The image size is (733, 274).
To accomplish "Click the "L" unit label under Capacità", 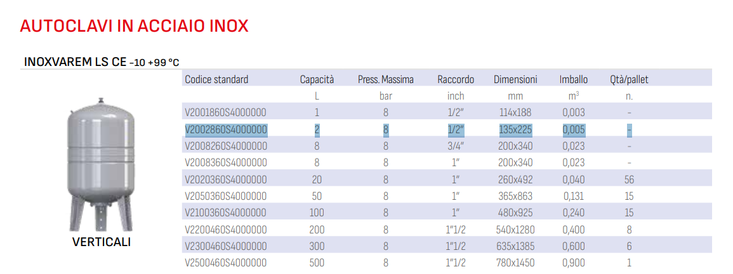I will coord(317,96).
